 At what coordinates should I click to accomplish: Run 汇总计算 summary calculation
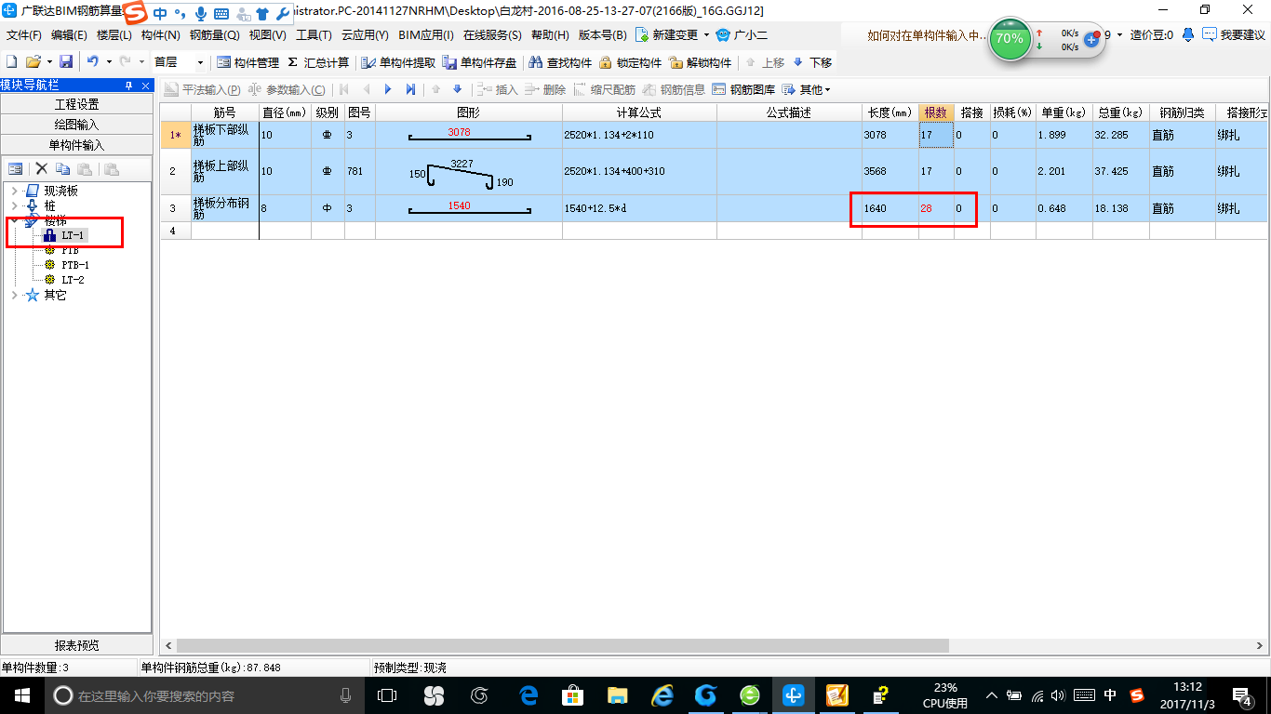(x=318, y=62)
